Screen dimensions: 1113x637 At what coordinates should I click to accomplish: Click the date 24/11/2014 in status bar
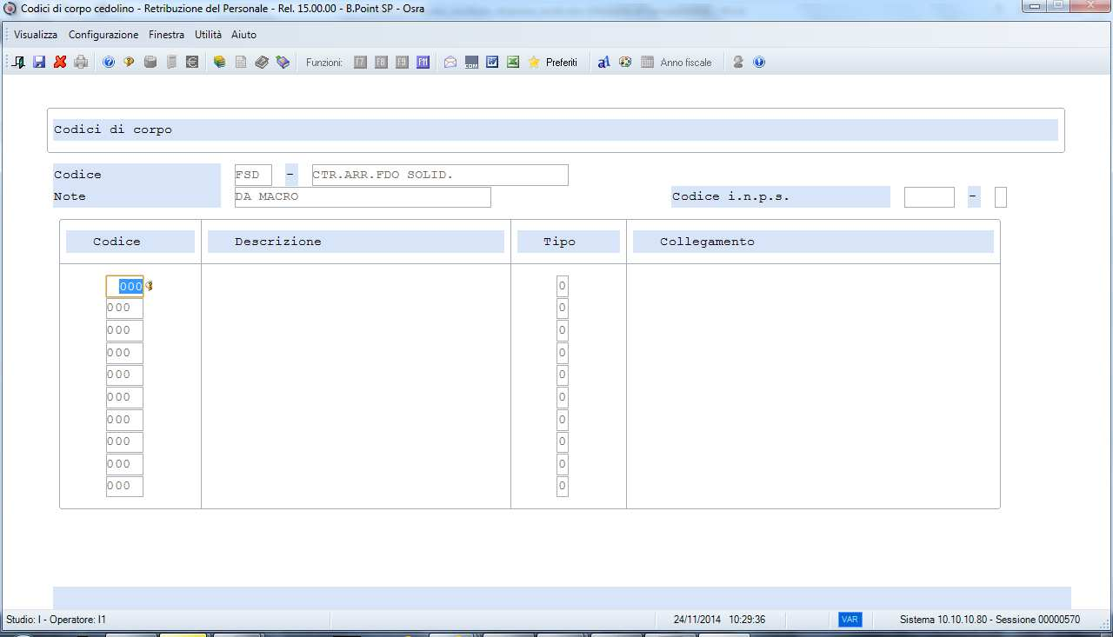698,620
